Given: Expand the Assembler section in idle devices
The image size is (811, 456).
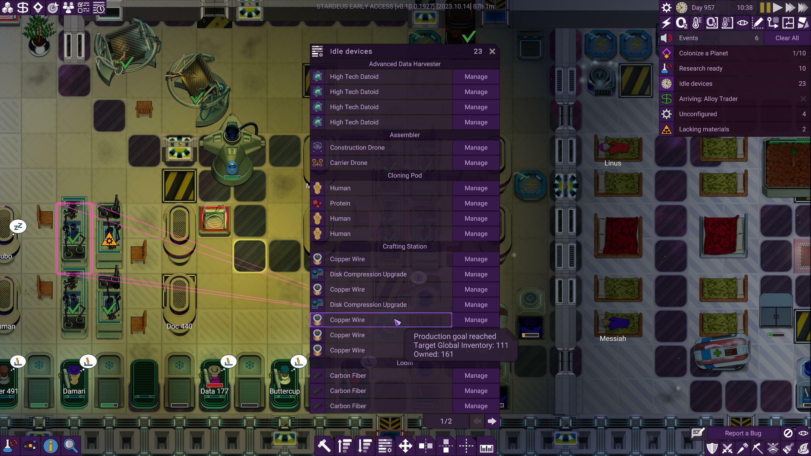Looking at the screenshot, I should pos(405,135).
